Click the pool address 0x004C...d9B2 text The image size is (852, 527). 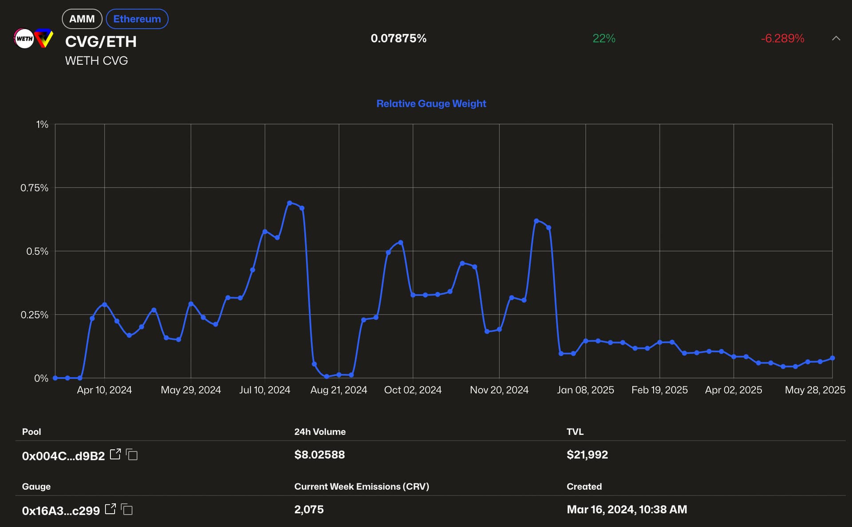(x=63, y=456)
